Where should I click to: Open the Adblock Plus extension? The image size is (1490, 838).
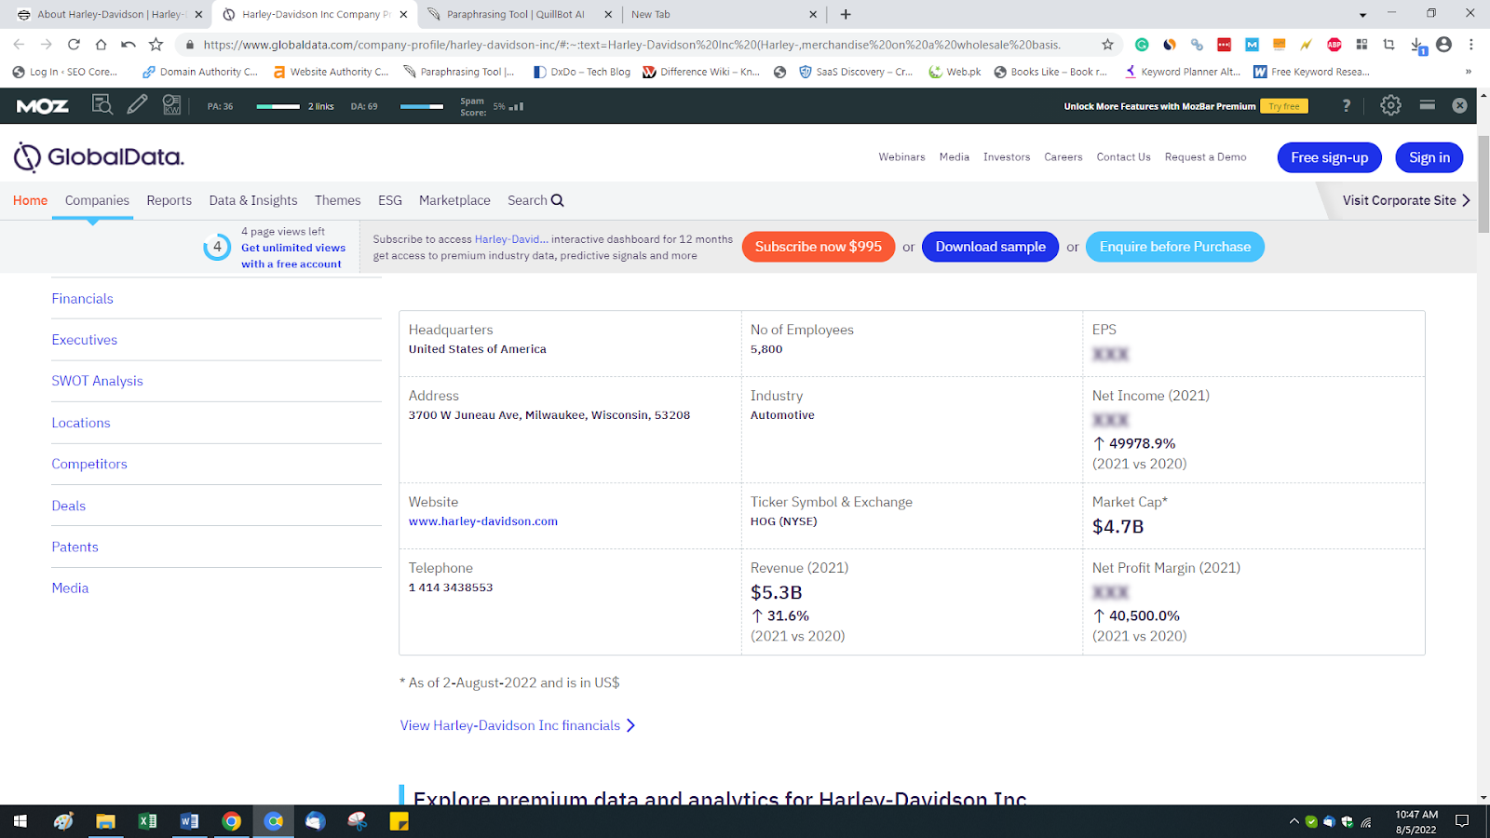click(x=1334, y=44)
